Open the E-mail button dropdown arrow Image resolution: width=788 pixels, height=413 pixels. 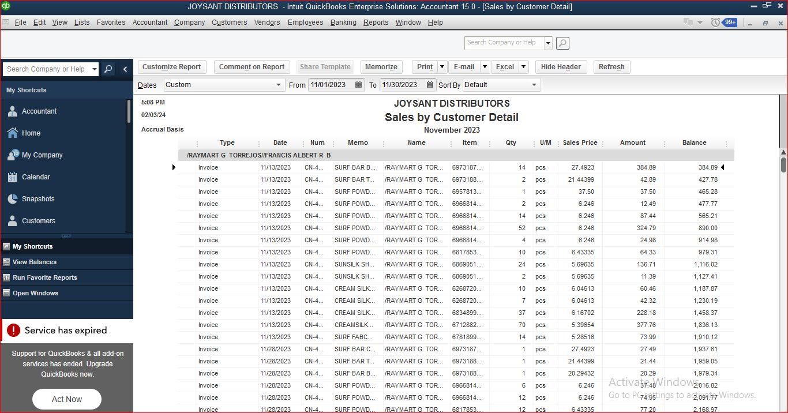click(x=485, y=67)
